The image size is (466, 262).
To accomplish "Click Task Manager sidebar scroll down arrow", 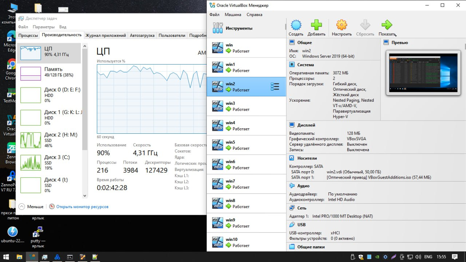I will coord(85,196).
